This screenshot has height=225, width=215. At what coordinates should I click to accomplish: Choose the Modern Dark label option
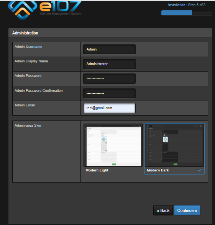[x=158, y=170]
